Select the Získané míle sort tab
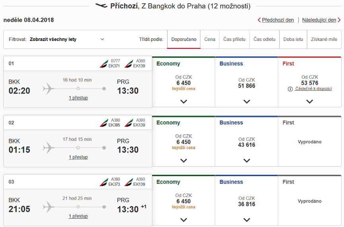344x227 pixels. coord(324,39)
